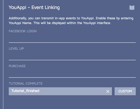
Task: Click the LEVEL UP label
Action: click(x=16, y=48)
